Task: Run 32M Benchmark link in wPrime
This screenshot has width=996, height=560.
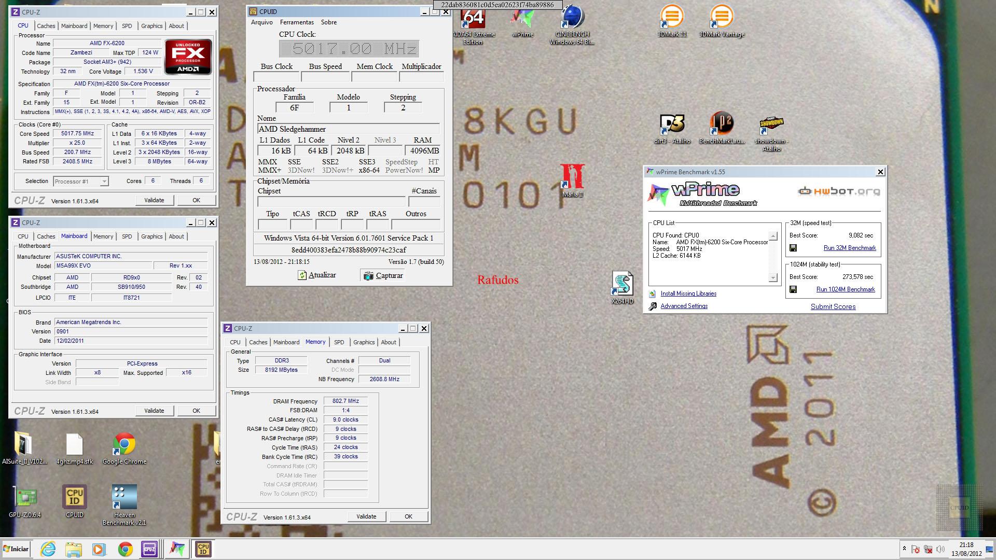Action: pyautogui.click(x=850, y=248)
